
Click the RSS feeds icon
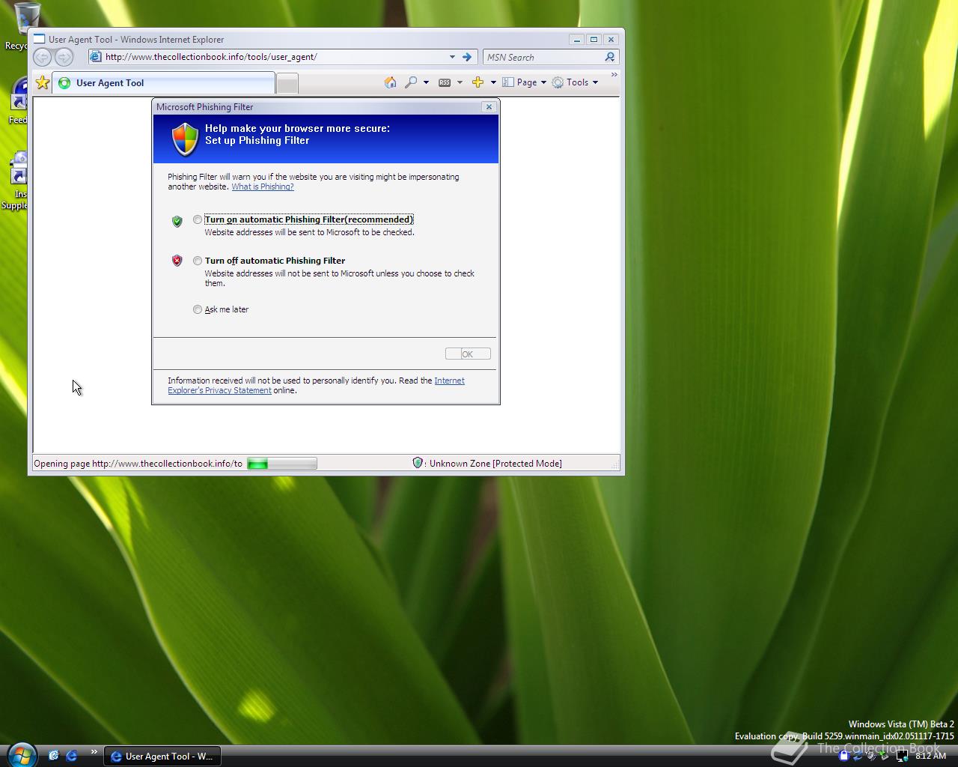click(445, 82)
